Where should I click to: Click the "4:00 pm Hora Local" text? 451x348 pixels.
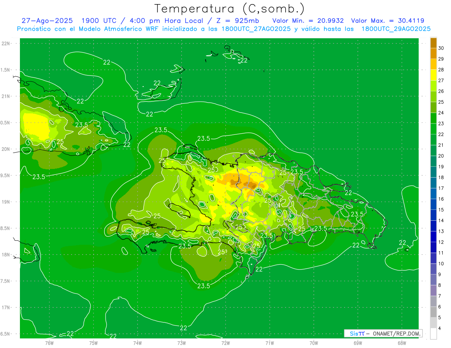166,21
